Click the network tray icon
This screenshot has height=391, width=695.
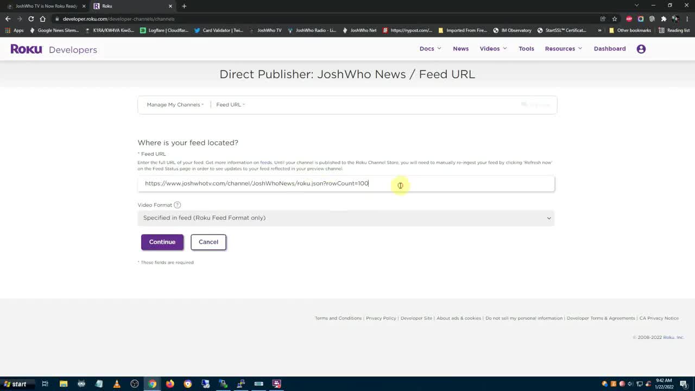point(639,384)
